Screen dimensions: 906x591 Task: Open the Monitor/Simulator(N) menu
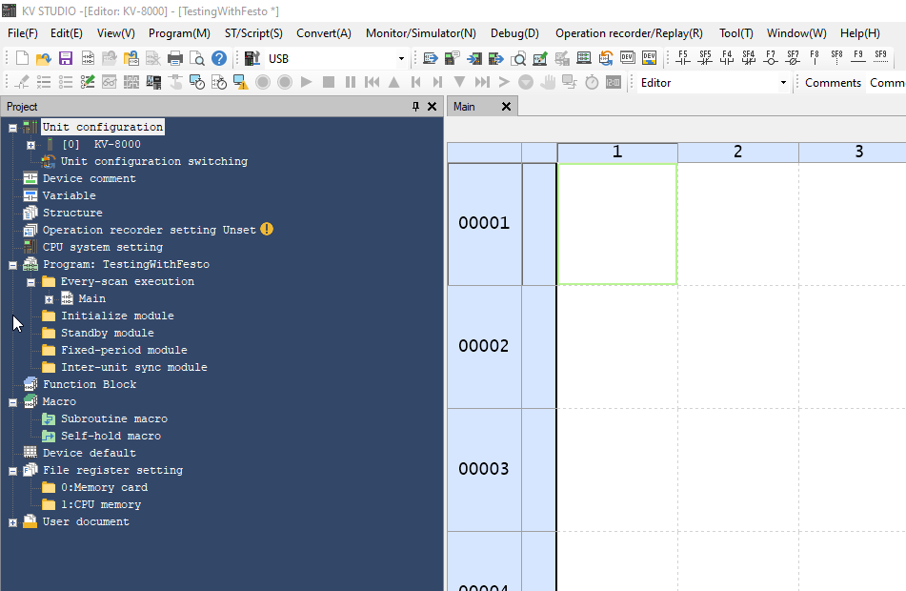click(421, 33)
